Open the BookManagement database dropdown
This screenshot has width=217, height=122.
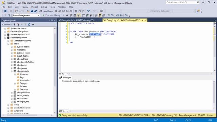pos(39,15)
